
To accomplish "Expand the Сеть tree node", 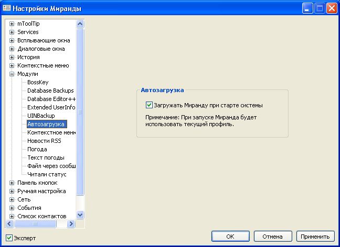I will click(12, 200).
